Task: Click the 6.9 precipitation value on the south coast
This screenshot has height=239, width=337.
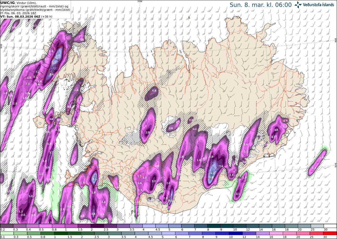Action: click(170, 201)
